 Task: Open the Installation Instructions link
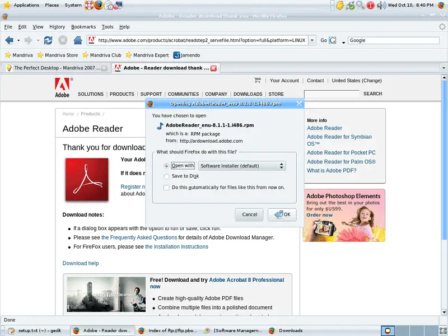176,247
